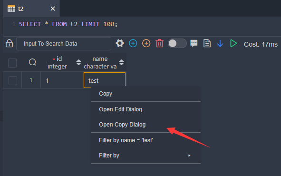This screenshot has width=281, height=176.
Task: Click into the SQL SELECT query line
Action: pyautogui.click(x=68, y=24)
